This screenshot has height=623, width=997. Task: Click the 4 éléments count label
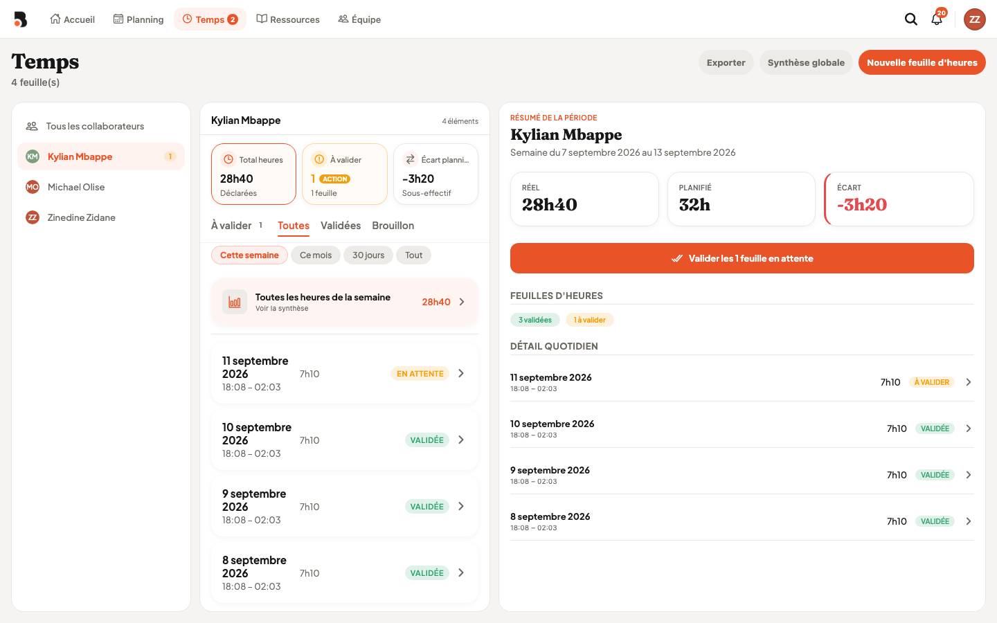pyautogui.click(x=460, y=121)
